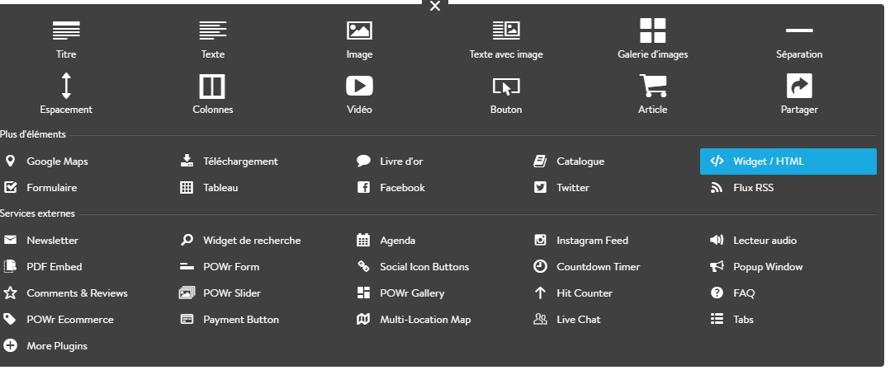Add a Galerie d'images element

[x=653, y=39]
